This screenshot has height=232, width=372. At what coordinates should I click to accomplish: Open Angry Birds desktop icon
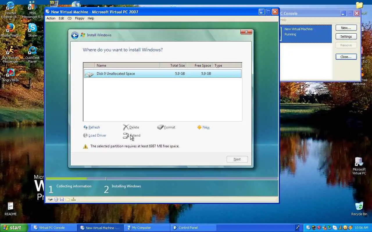click(x=10, y=75)
